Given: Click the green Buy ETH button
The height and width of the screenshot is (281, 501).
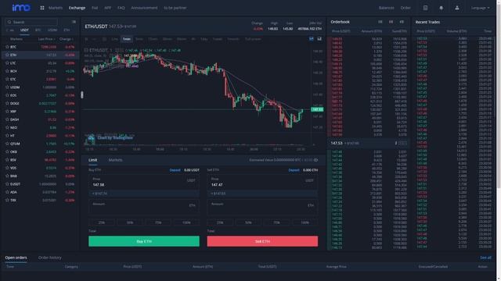Looking at the screenshot, I should [x=144, y=241].
